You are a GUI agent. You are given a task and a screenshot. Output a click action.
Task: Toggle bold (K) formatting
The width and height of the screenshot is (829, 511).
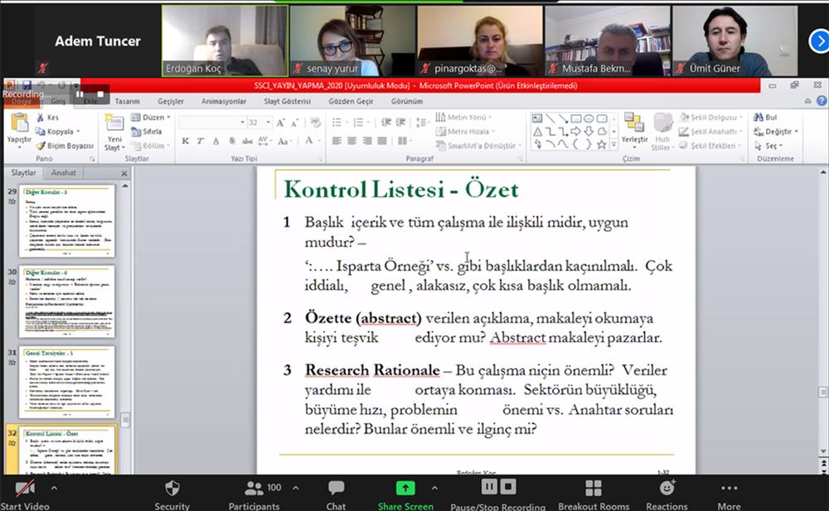[x=185, y=141]
